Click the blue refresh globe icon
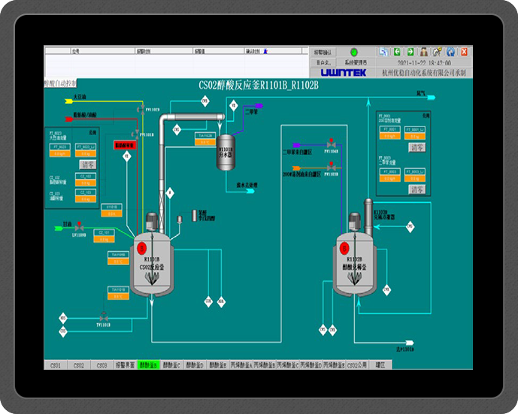This screenshot has height=414, width=518. (450, 52)
